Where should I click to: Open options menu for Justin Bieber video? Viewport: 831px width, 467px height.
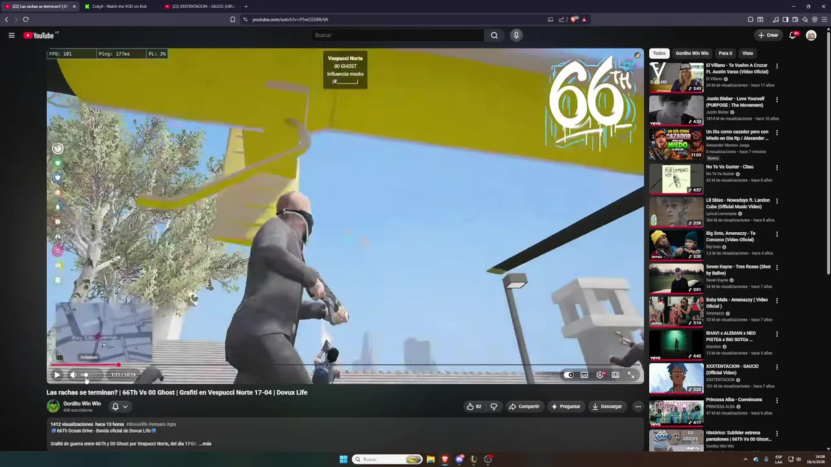[x=776, y=99]
